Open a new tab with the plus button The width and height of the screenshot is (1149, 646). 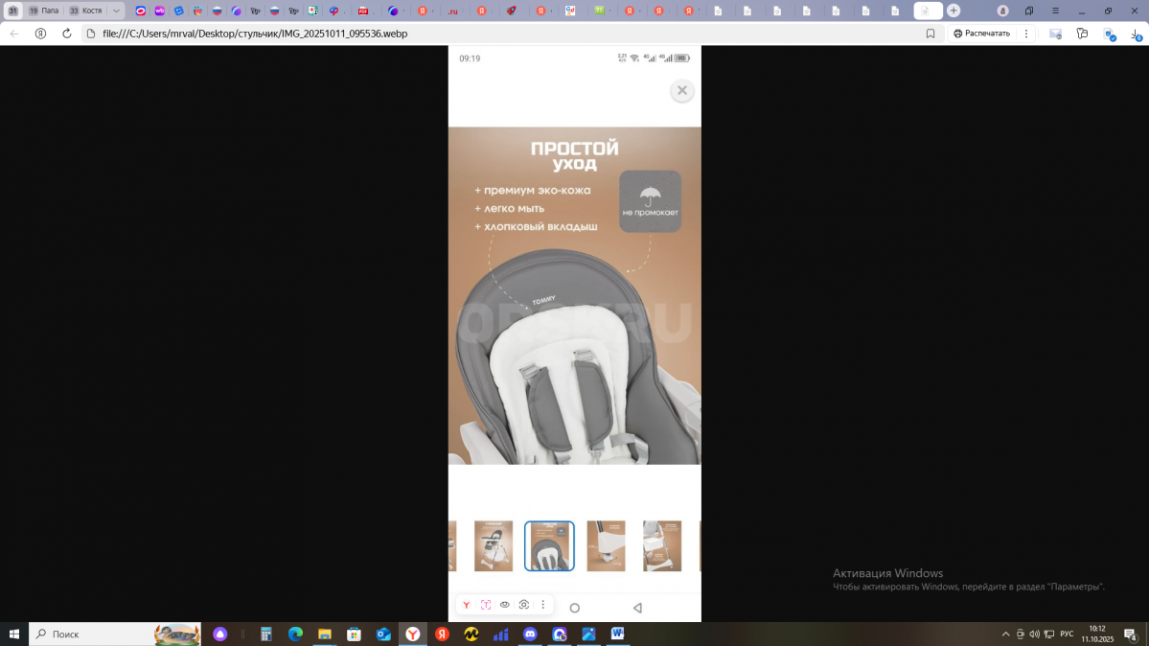(x=954, y=11)
